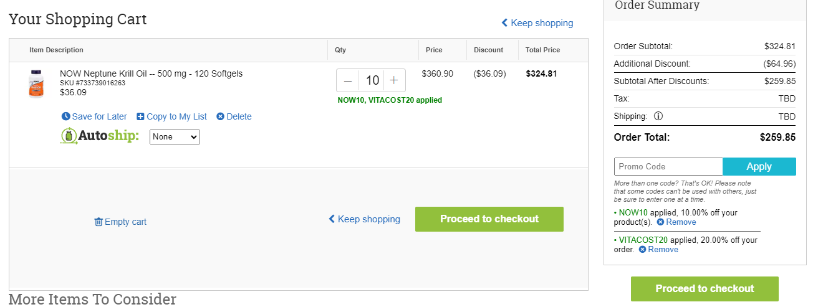The height and width of the screenshot is (307, 813).
Task: Proceed to checkout from the cart panel
Action: point(489,219)
